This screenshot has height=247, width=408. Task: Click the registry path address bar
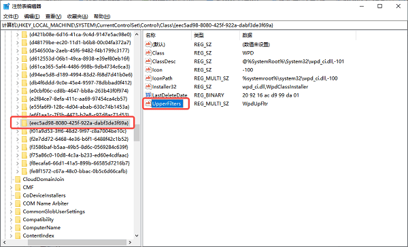pyautogui.click(x=204, y=25)
